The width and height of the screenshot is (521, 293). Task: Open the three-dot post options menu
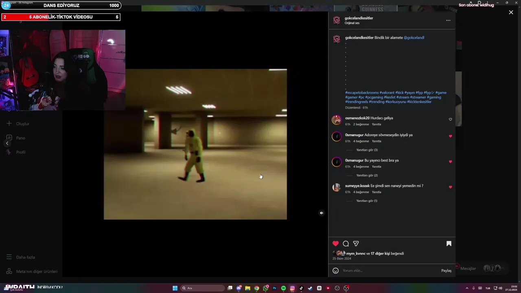(x=448, y=20)
